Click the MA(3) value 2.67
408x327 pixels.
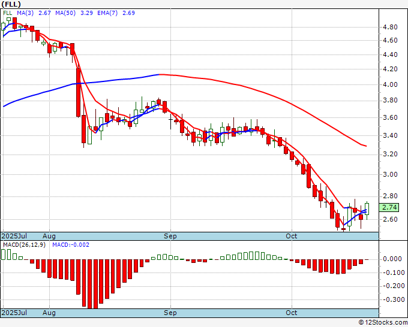[x=44, y=13]
